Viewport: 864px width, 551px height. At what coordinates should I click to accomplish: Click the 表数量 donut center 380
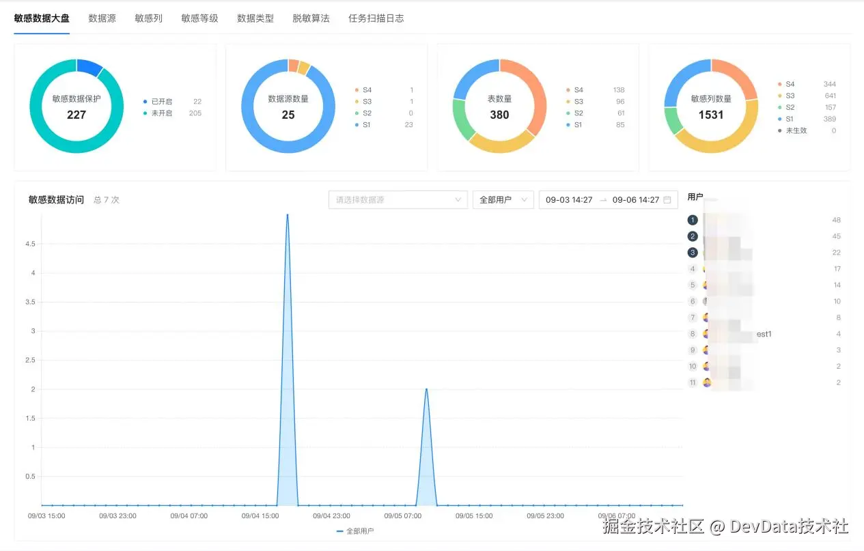pos(499,115)
